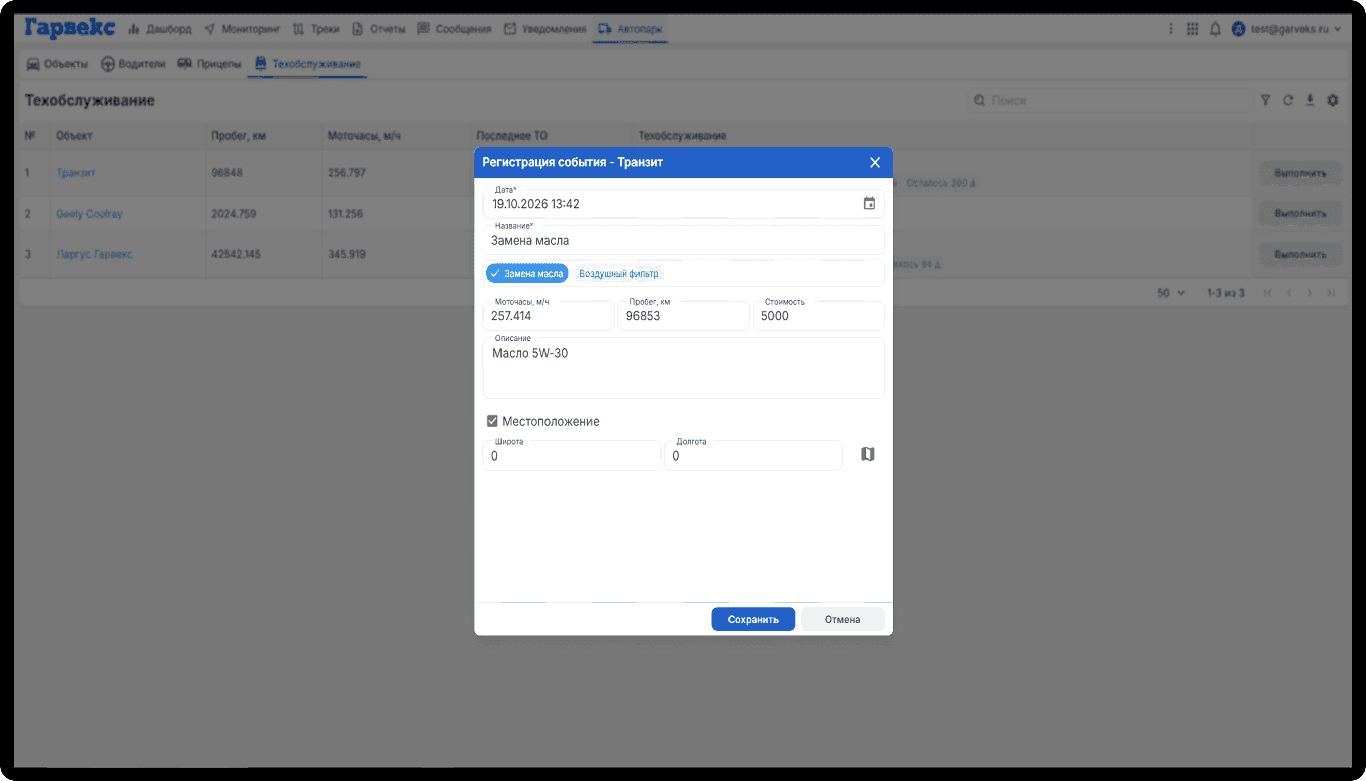Open the Ларгус Гарвекс object link
Image resolution: width=1366 pixels, height=781 pixels.
tap(95, 254)
